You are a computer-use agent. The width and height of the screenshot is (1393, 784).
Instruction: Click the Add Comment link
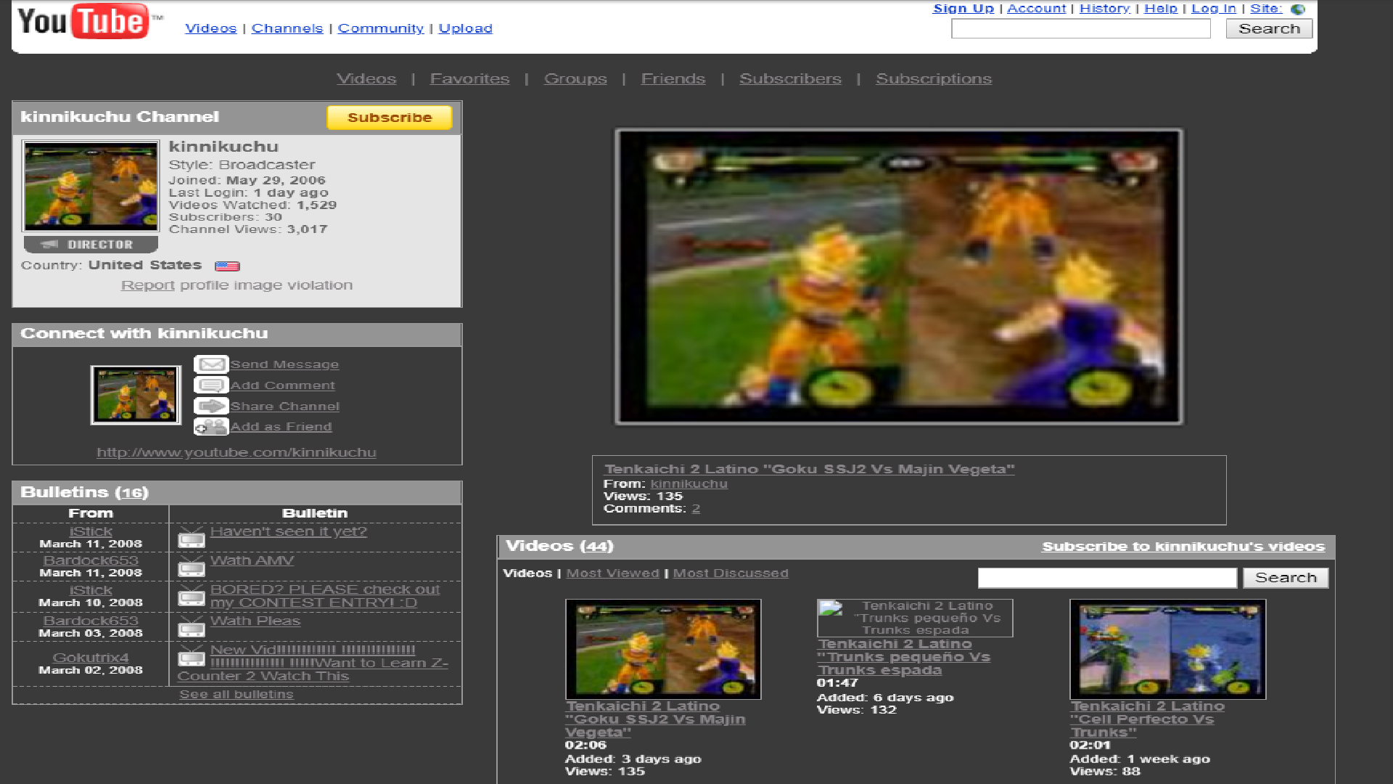(283, 385)
